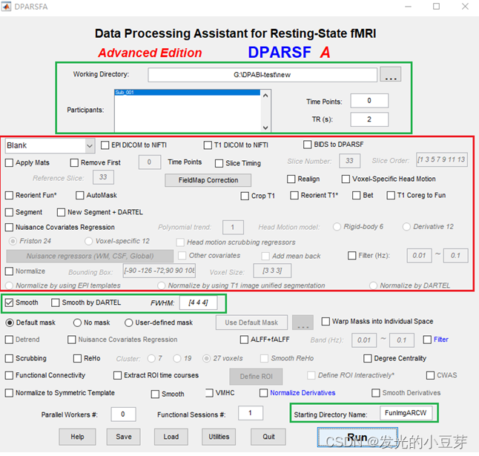Check Normalize to Symmetric Template
The image size is (479, 456).
9,393
